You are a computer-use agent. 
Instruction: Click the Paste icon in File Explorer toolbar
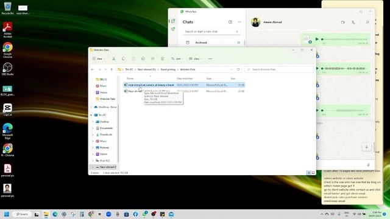point(133,59)
